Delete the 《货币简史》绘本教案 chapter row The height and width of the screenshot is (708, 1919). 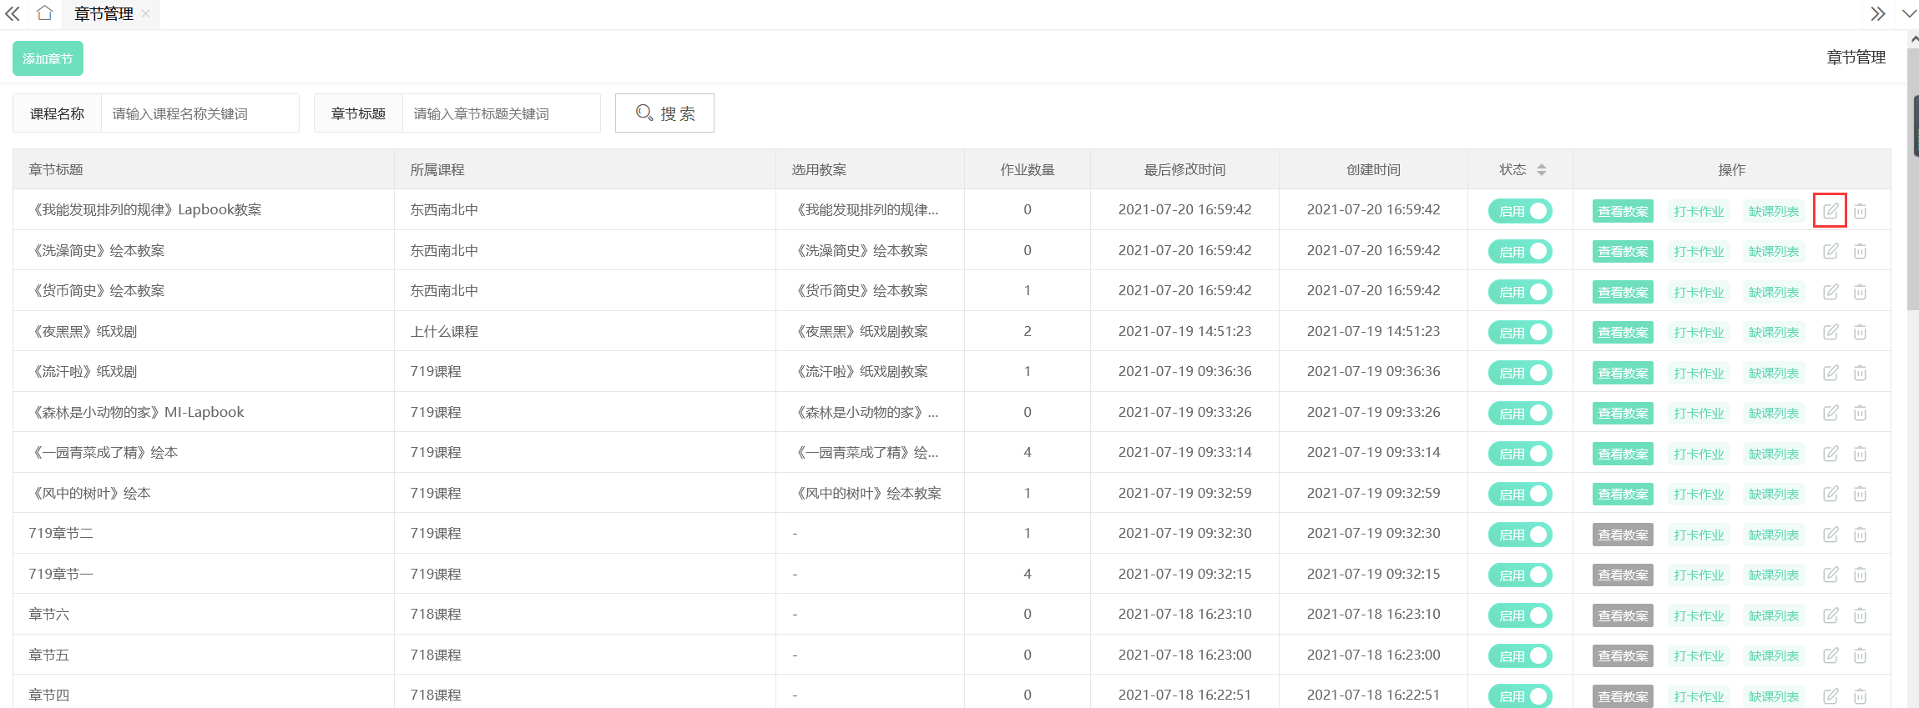(1860, 292)
